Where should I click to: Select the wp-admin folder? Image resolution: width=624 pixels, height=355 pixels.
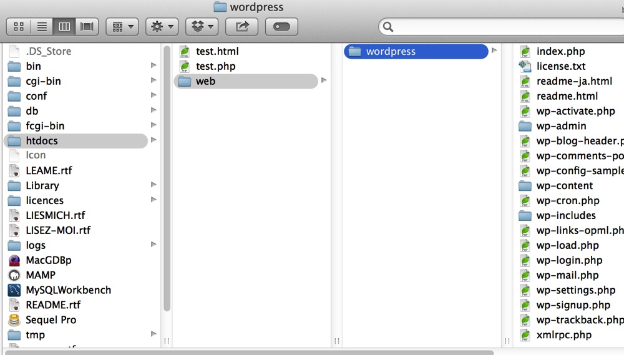(x=561, y=126)
